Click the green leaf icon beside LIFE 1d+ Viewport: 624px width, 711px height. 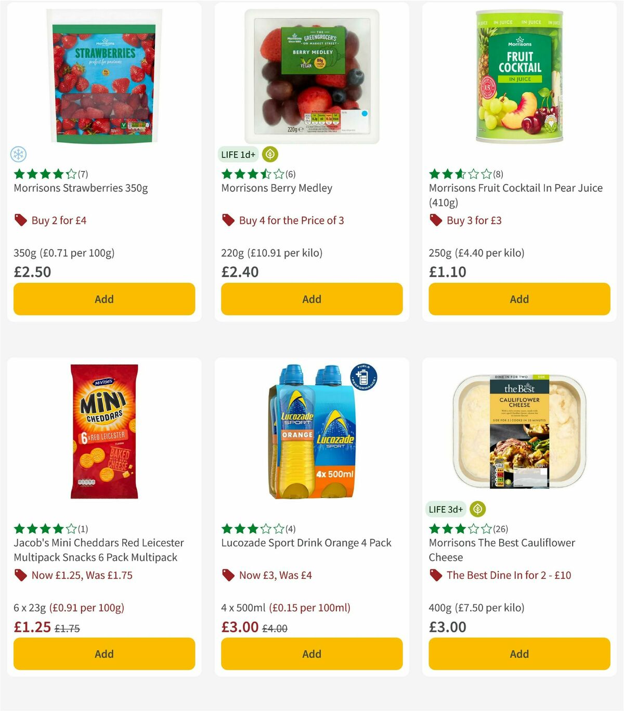tap(270, 154)
